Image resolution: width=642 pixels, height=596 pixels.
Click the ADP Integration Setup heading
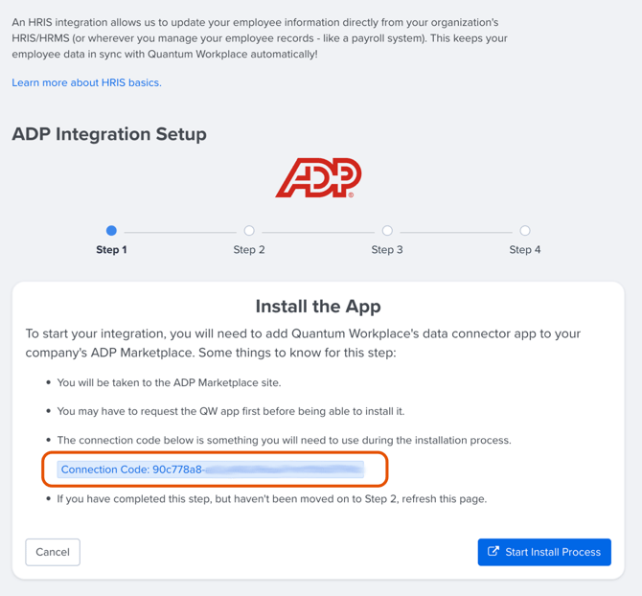109,134
